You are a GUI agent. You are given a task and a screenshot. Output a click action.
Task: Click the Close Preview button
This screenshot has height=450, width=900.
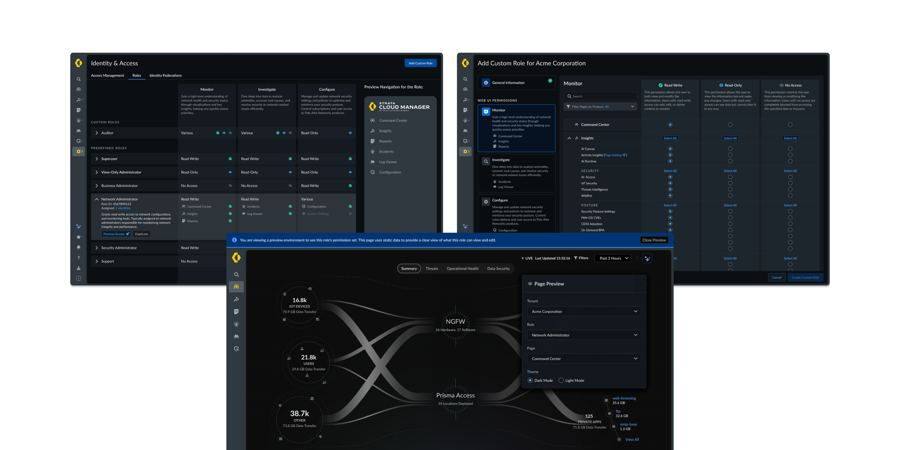(x=654, y=240)
